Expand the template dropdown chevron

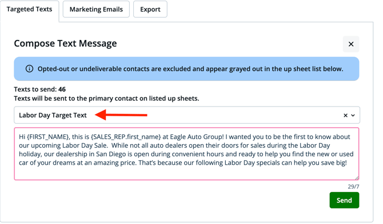point(353,115)
